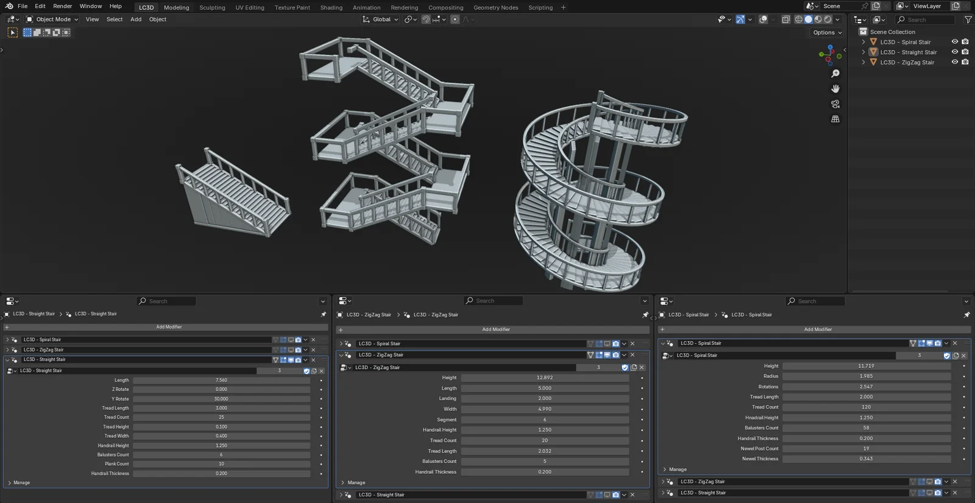Disable rendering for LC3D - ZigZag Stair

click(965, 62)
